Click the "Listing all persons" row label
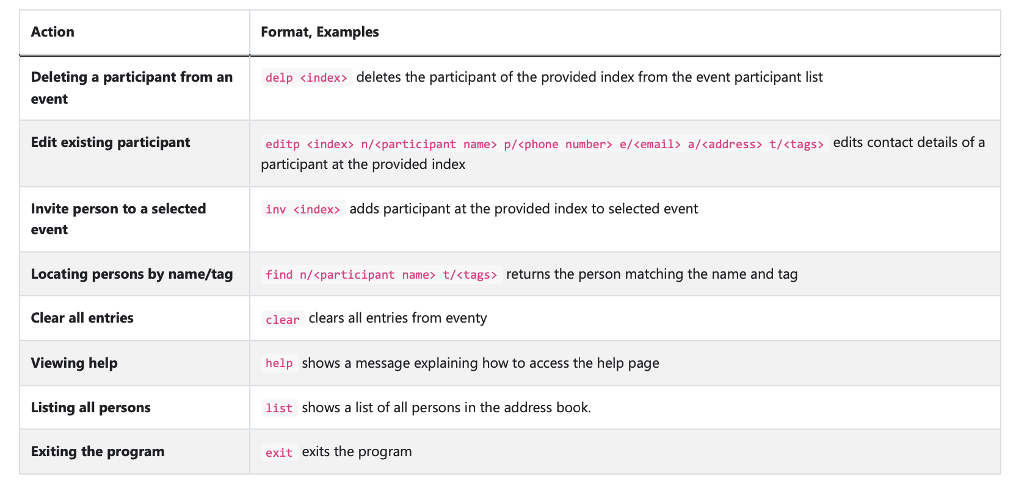 pos(91,407)
